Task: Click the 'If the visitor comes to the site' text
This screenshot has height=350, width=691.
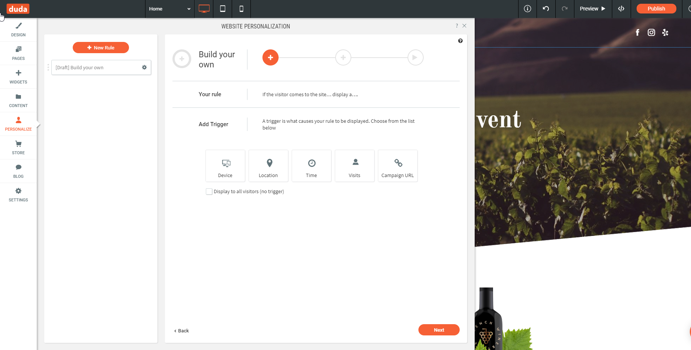Action: [310, 95]
